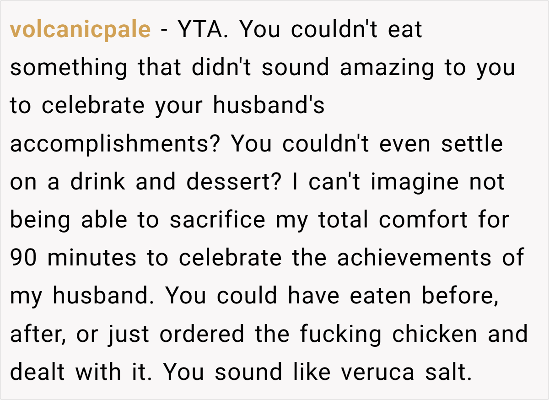Viewport: 549px width, 400px height.
Task: Click the word "achievements" in the comment
Action: coord(414,258)
